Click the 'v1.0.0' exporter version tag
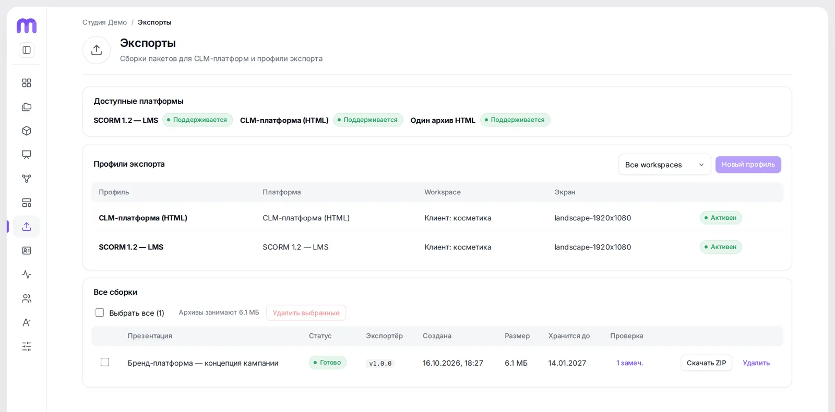This screenshot has width=835, height=412. click(380, 364)
